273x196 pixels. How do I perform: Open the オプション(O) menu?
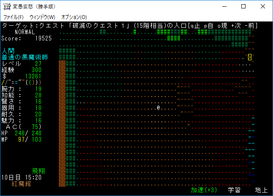click(74, 17)
